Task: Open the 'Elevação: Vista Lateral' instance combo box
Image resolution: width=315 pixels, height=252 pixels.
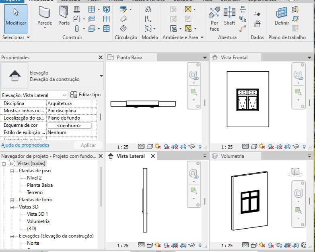Action: point(34,95)
